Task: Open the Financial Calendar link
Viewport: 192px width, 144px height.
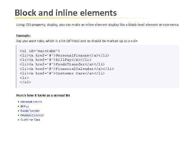Action: coord(32,115)
